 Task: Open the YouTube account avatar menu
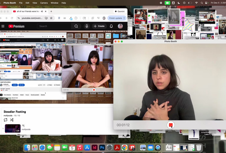tap(120, 26)
